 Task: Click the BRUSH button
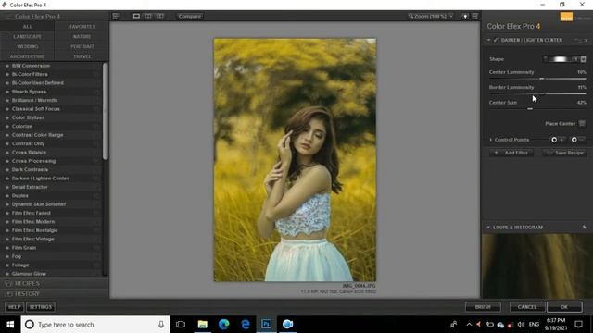(x=483, y=307)
